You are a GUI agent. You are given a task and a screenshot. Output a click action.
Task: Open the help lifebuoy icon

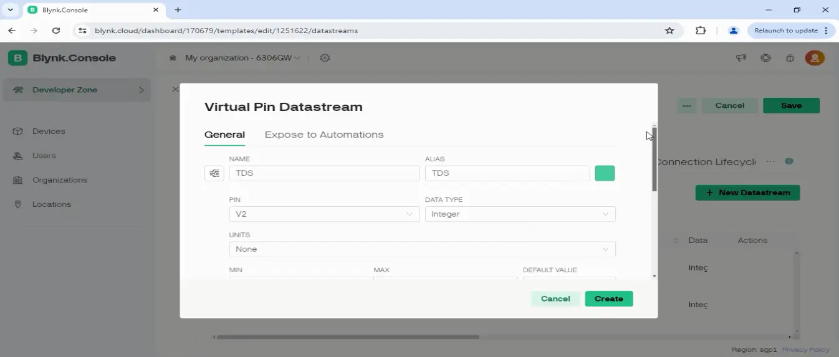tap(766, 58)
